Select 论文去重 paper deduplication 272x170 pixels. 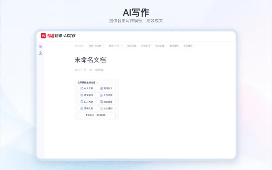(x=160, y=46)
